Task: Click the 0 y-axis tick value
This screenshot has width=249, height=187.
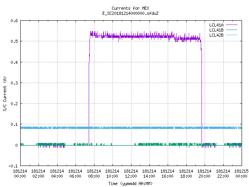Action: (16, 145)
